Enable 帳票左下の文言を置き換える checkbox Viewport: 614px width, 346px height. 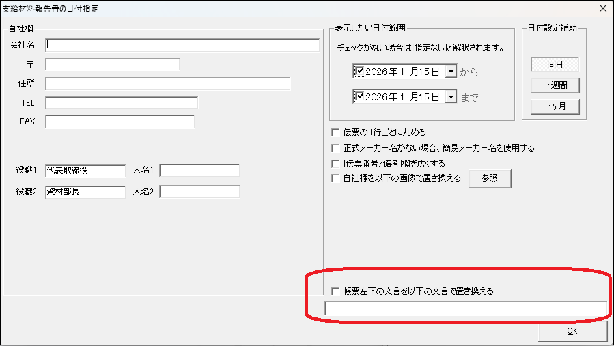point(335,291)
